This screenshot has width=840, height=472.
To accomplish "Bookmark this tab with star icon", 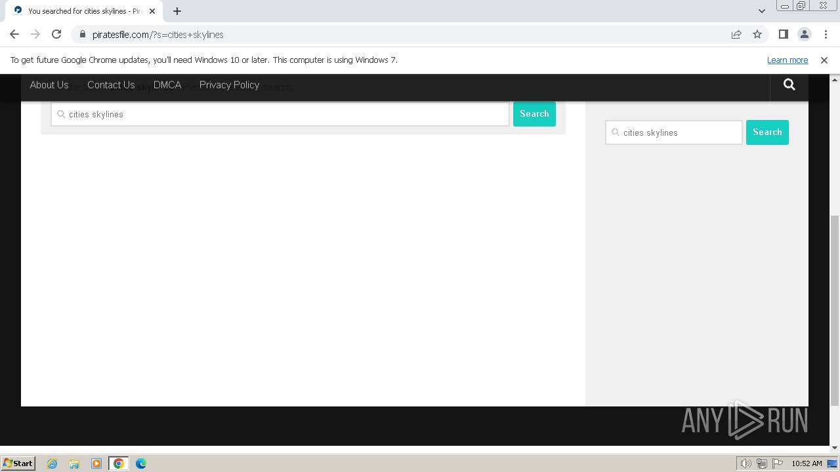I will 757,35.
